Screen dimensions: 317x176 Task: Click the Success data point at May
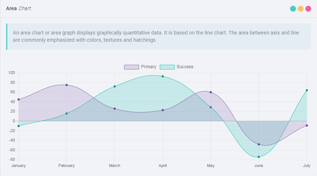(211, 107)
